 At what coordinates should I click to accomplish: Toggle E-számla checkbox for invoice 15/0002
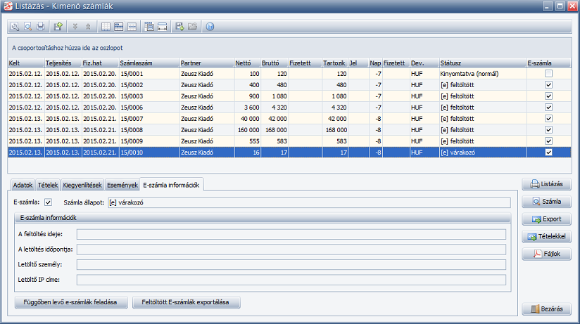click(548, 85)
